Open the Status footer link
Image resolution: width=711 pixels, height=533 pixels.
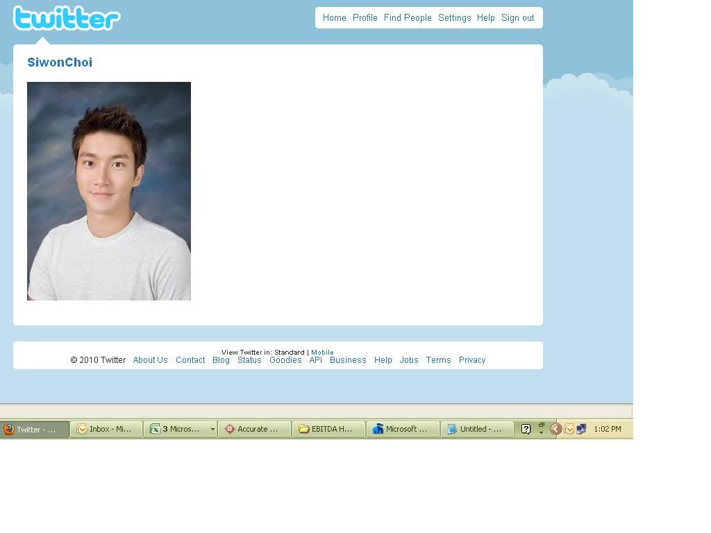[x=249, y=360]
